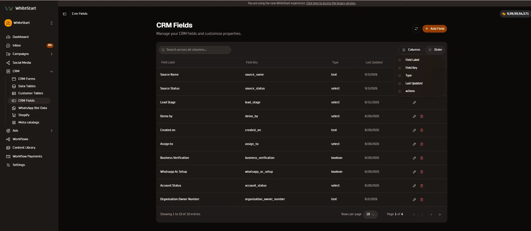Open Workflows in sidebar
Image resolution: width=531 pixels, height=231 pixels.
(20, 139)
